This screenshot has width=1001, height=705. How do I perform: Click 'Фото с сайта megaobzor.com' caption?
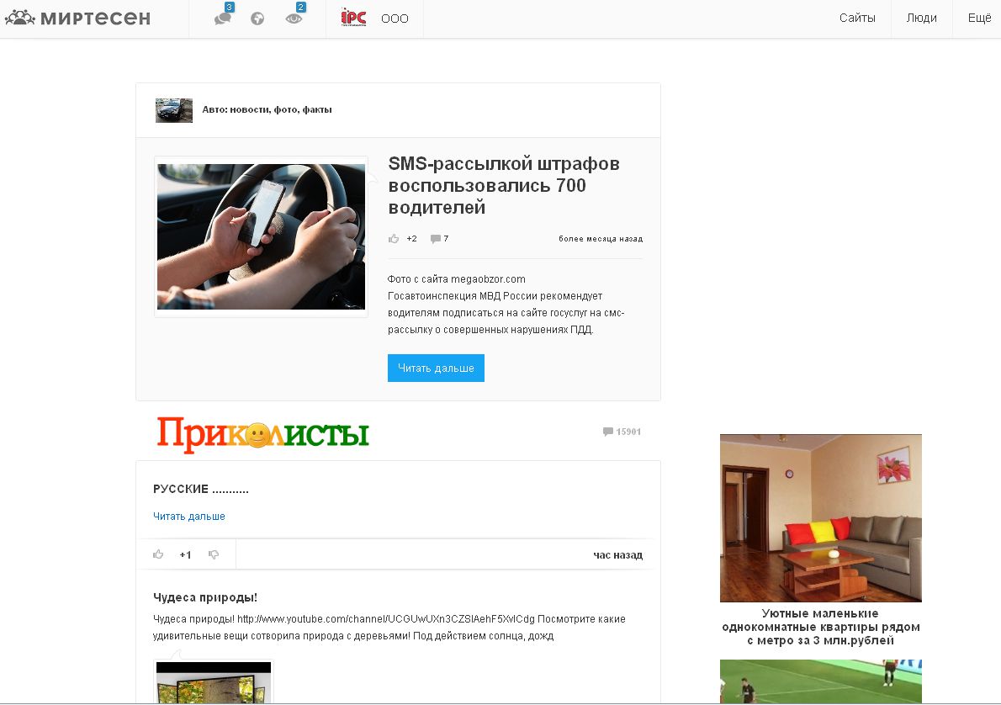coord(457,279)
